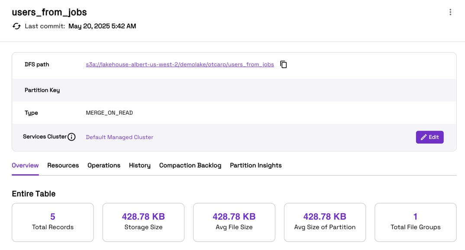Screen dimensions: 465x250
Task: Click the Type row label
Action: click(x=31, y=113)
